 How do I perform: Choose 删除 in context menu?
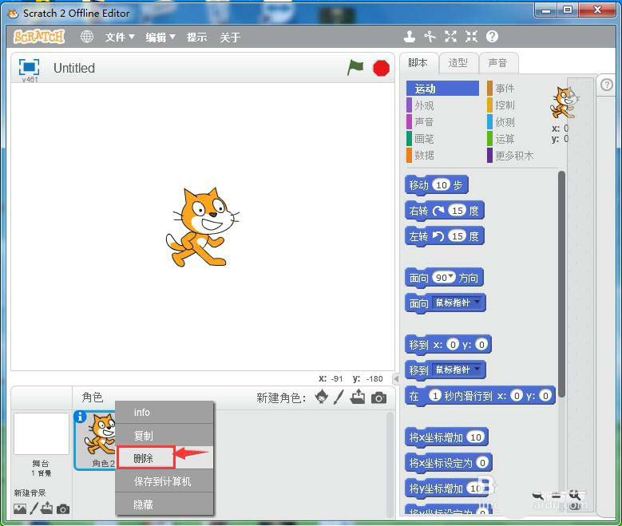[x=164, y=458]
